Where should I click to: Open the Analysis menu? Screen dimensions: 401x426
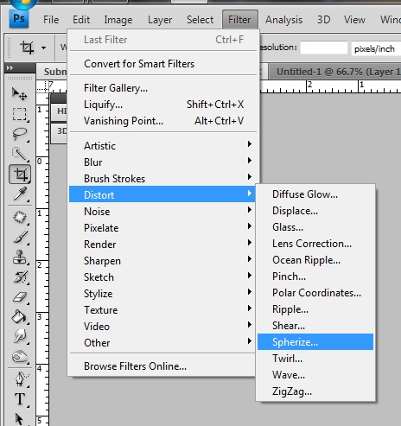point(283,20)
